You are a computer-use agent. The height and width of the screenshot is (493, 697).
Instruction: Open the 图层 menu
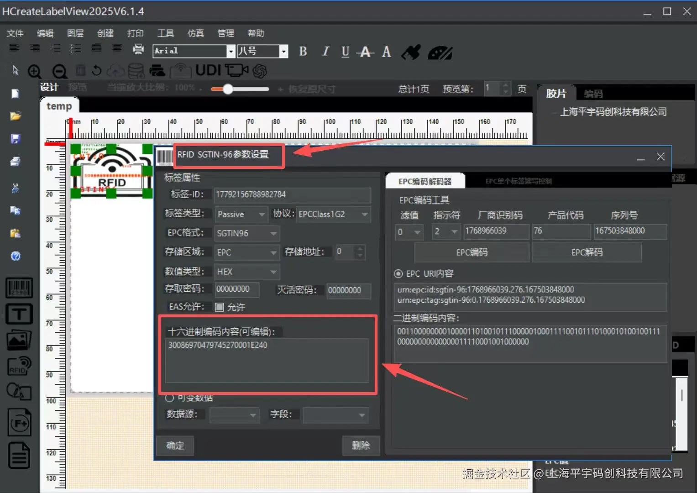tap(75, 33)
